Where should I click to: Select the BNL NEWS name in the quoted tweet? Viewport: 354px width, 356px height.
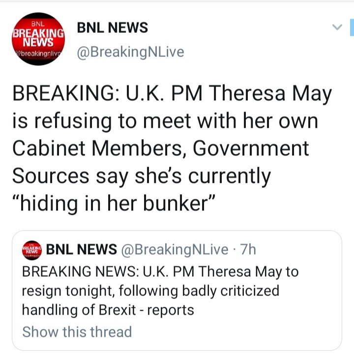(81, 250)
